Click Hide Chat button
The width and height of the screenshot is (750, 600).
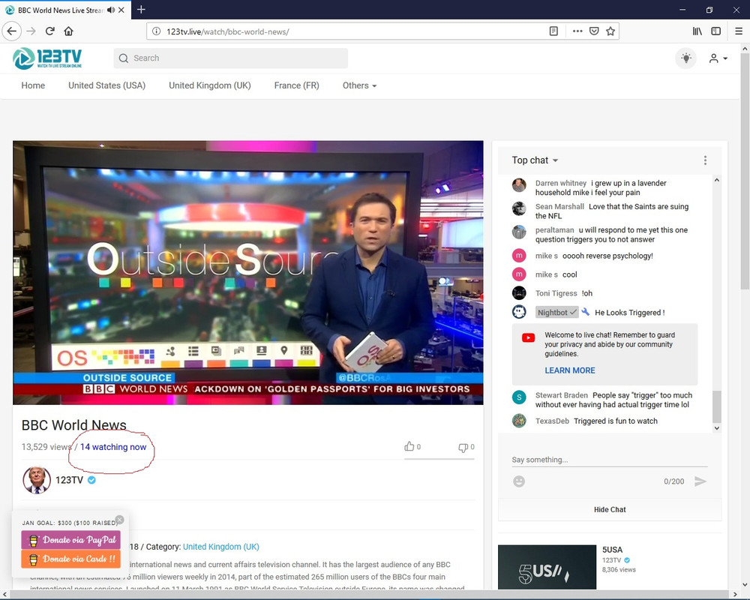pyautogui.click(x=610, y=509)
